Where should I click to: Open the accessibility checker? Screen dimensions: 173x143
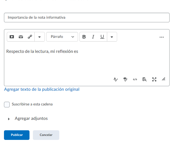pyautogui.click(x=125, y=79)
